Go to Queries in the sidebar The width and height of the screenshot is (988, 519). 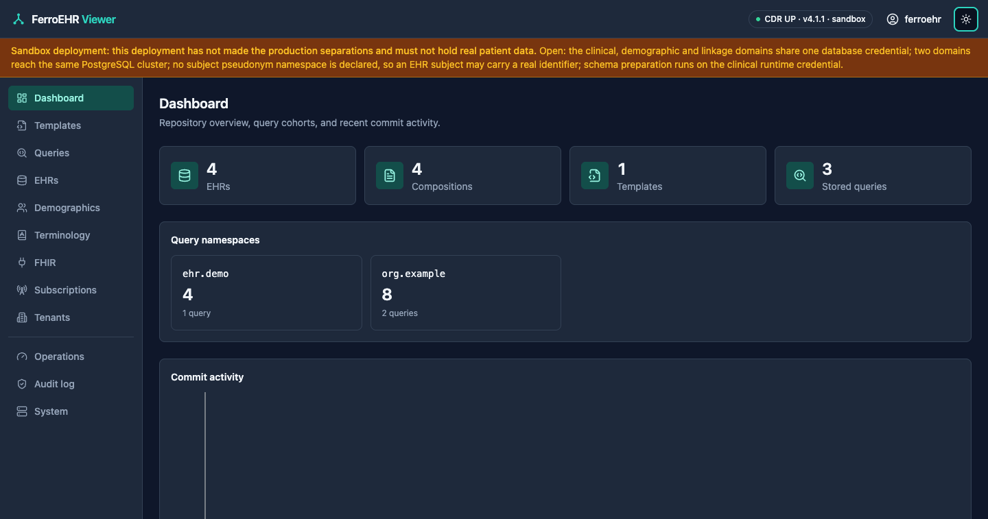point(71,153)
